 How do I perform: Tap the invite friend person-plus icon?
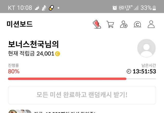(x=124, y=24)
